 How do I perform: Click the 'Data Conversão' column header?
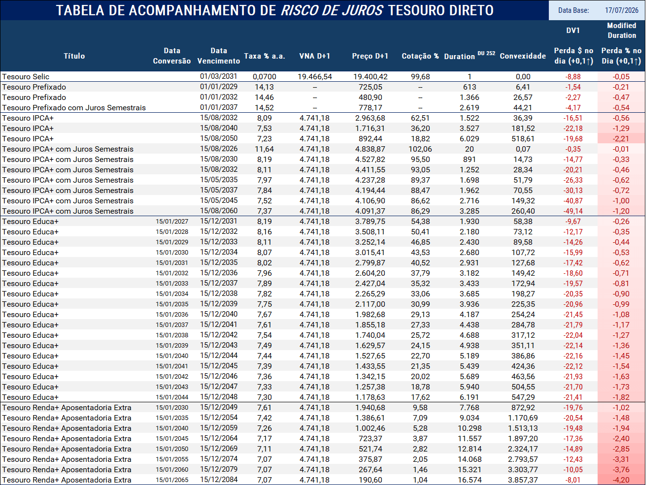tap(172, 56)
